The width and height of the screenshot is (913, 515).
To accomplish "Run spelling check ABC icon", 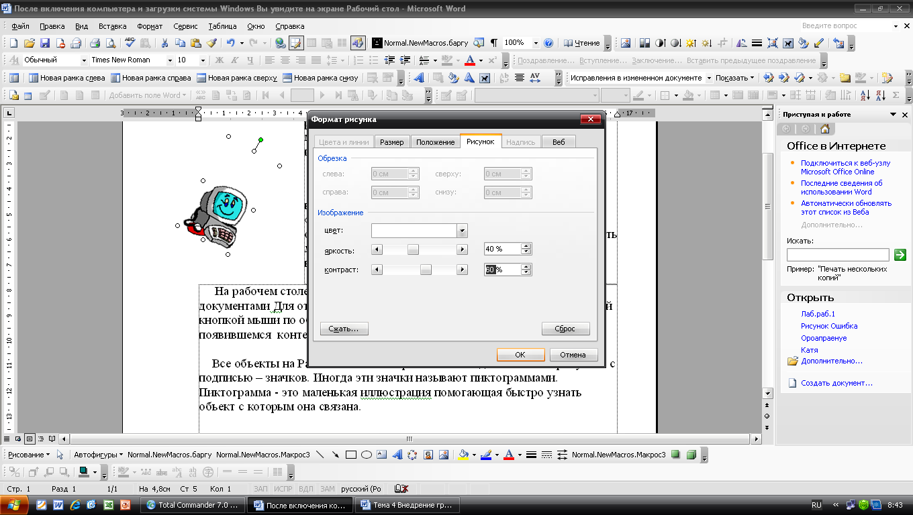I will click(130, 43).
